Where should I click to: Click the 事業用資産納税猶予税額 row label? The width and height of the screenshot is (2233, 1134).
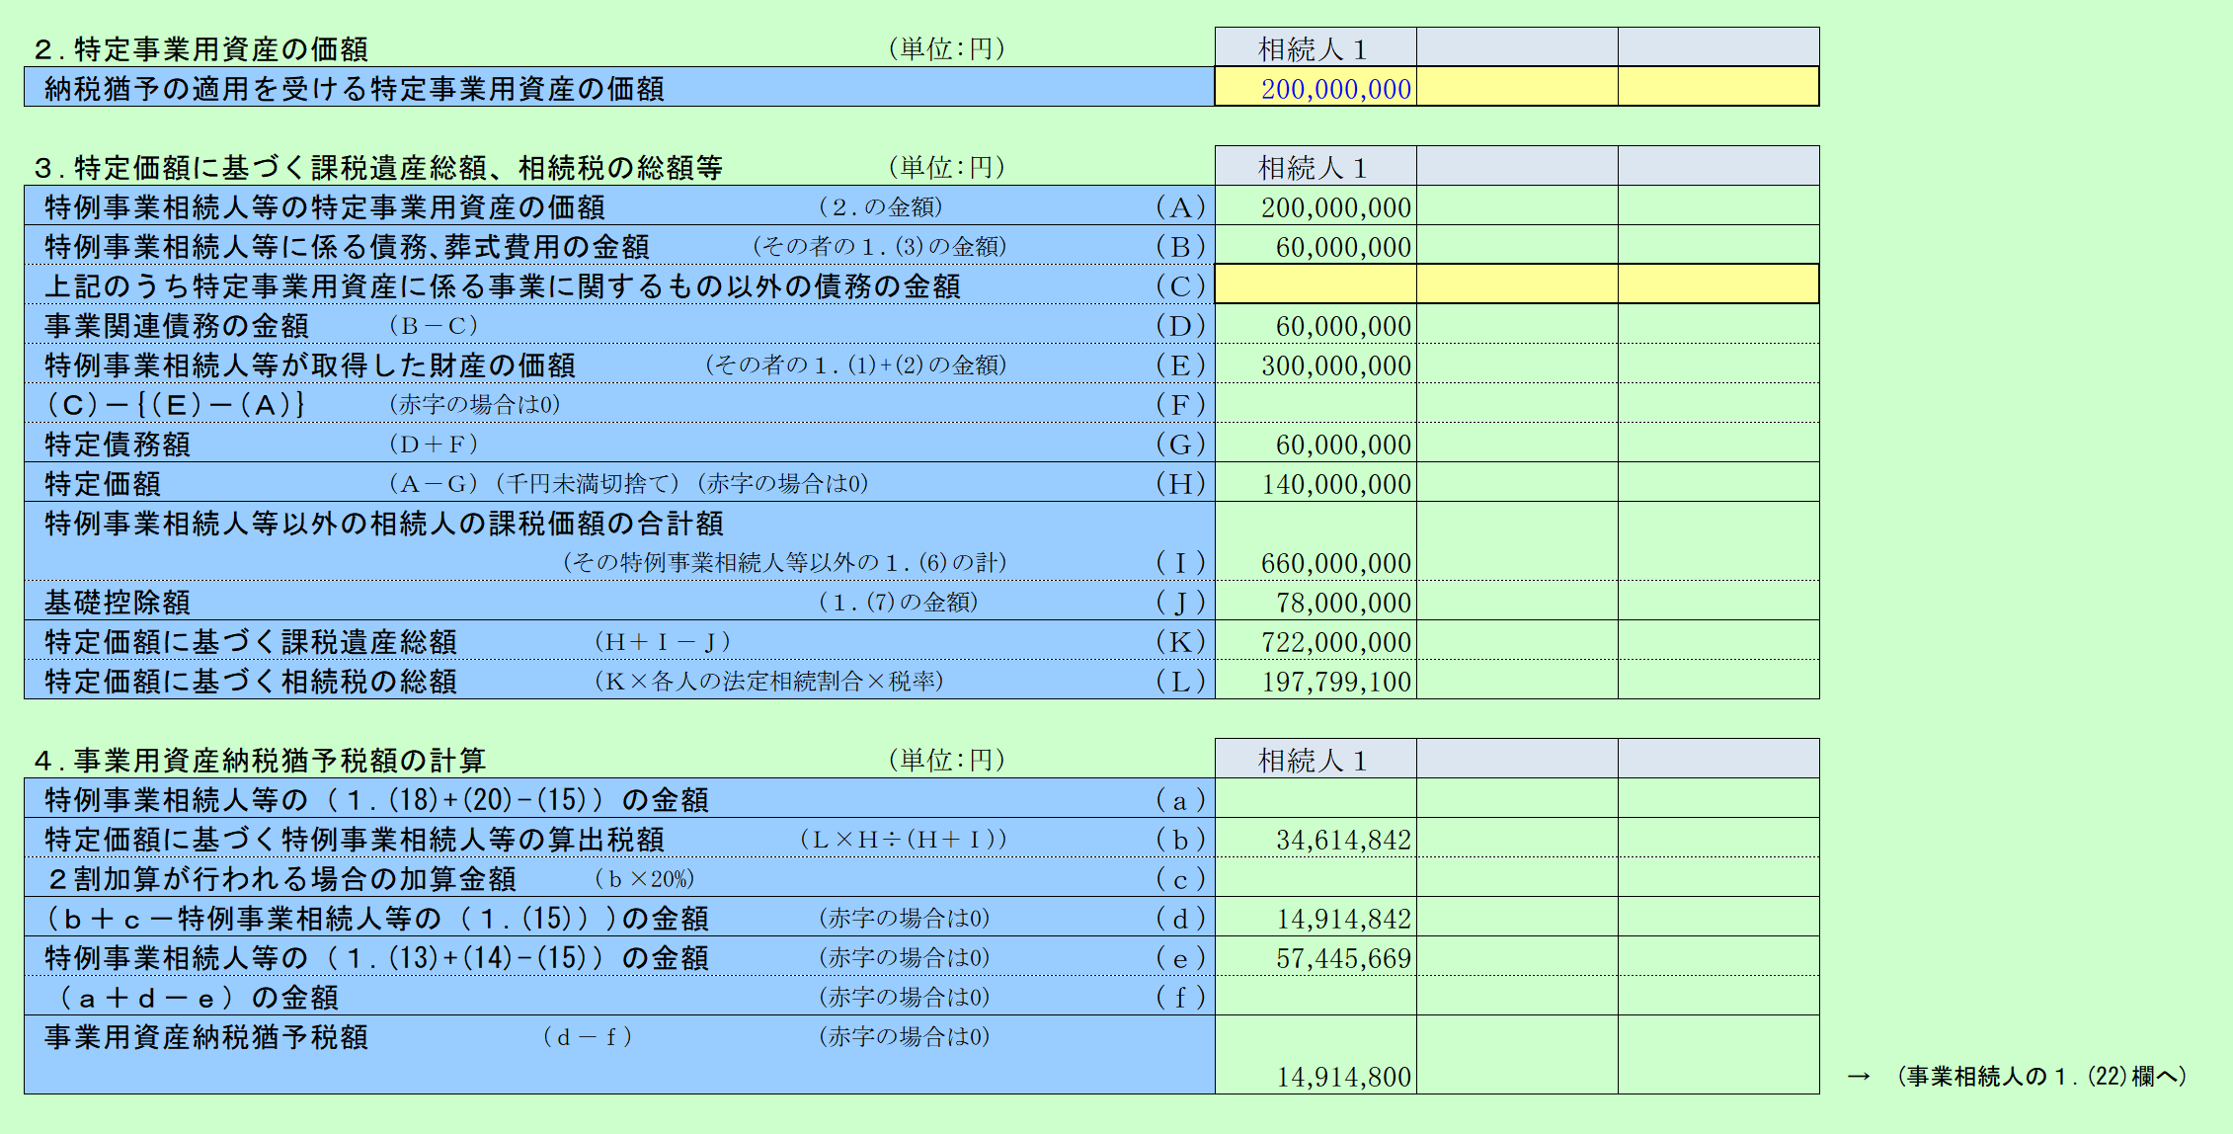[206, 1037]
